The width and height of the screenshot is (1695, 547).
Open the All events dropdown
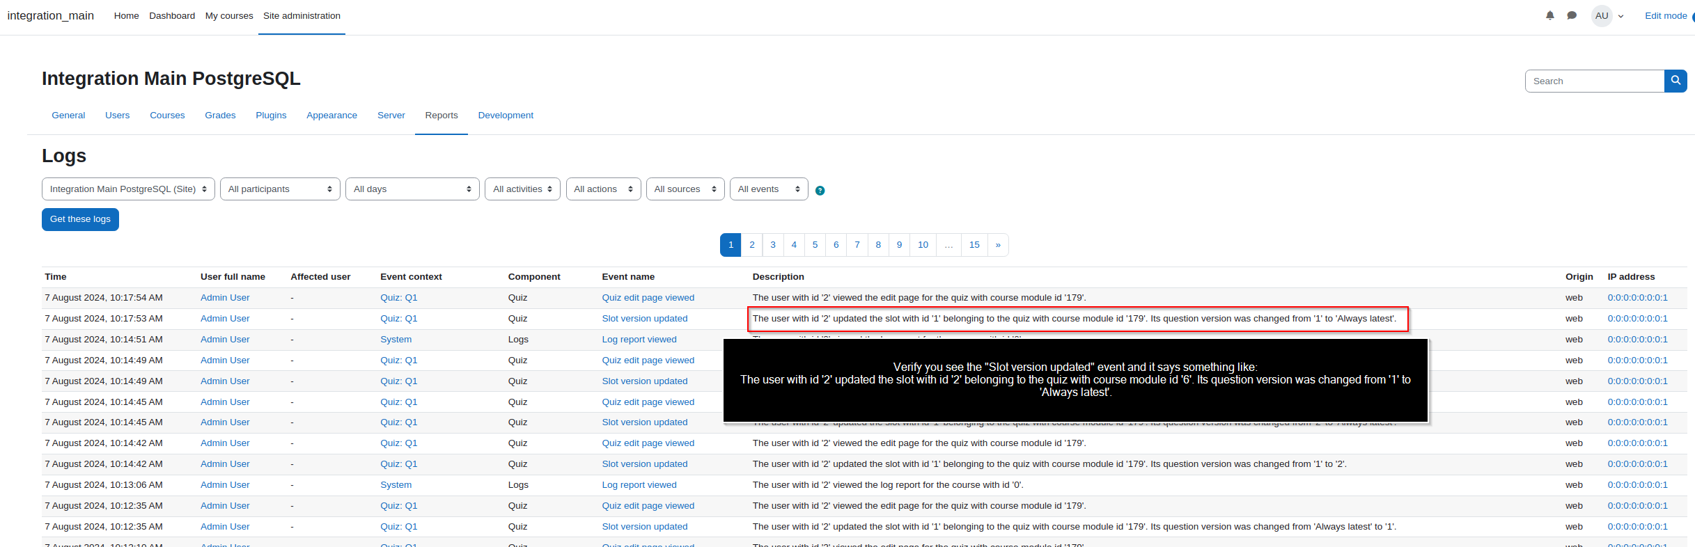pos(769,189)
